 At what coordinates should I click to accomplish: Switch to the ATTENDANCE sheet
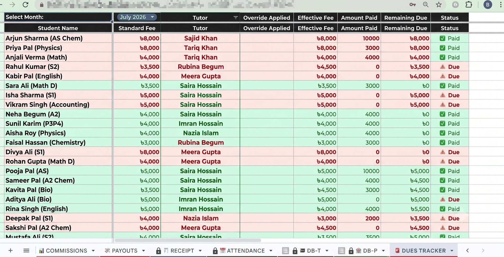click(246, 251)
